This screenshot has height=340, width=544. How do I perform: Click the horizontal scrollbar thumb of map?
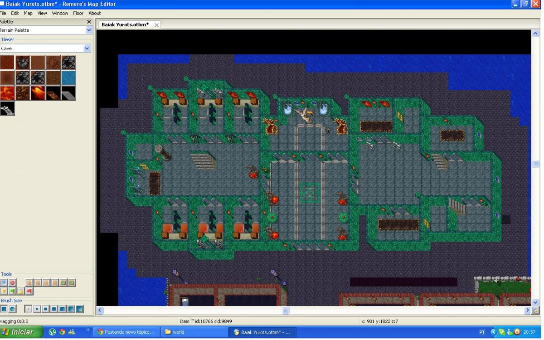(x=286, y=311)
